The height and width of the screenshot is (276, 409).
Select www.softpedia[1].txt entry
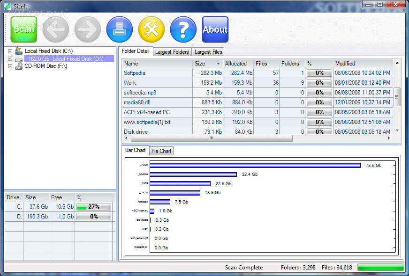click(x=258, y=122)
